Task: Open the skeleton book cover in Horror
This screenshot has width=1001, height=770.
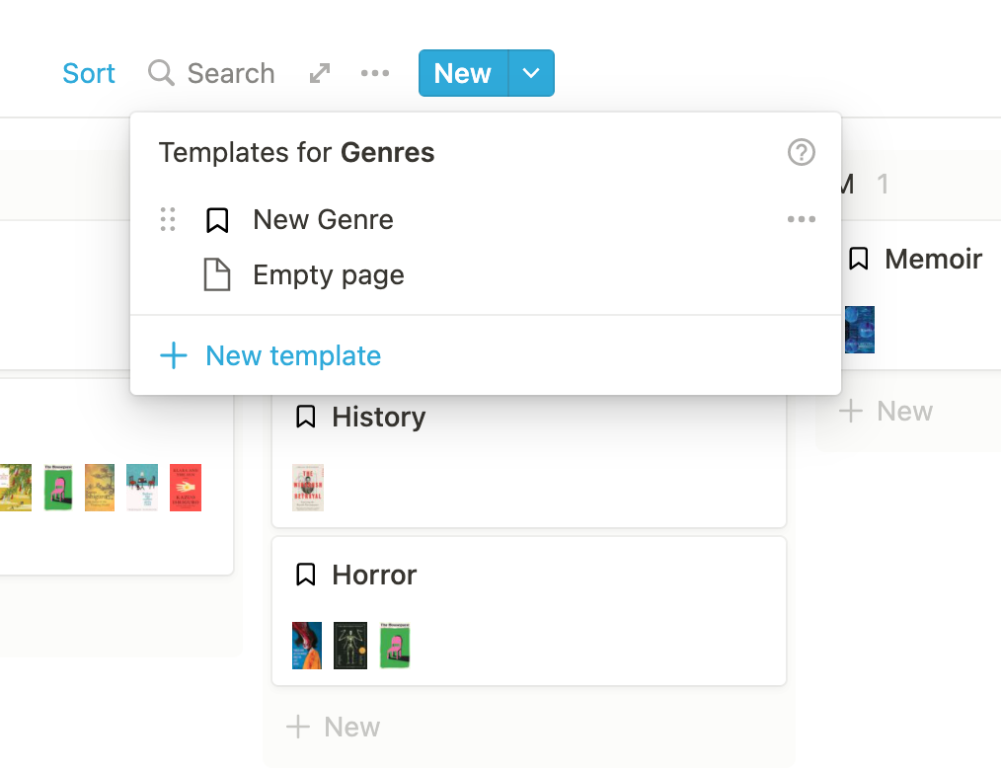Action: [x=350, y=645]
